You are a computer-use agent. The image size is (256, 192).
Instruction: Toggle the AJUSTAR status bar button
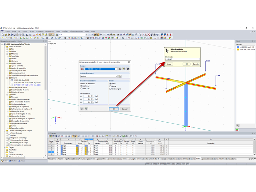point(149,164)
